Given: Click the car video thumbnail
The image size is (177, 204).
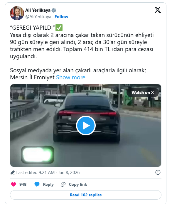Looking at the screenshot, I should click(86, 125).
